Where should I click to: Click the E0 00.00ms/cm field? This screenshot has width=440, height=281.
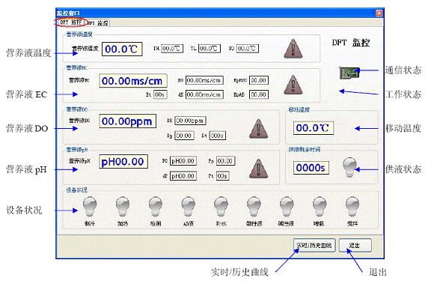tap(204, 80)
